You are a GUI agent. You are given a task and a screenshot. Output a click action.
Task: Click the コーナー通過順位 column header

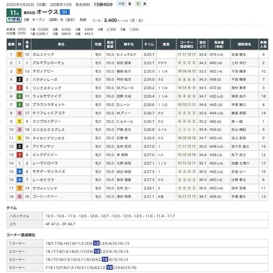[187, 44]
